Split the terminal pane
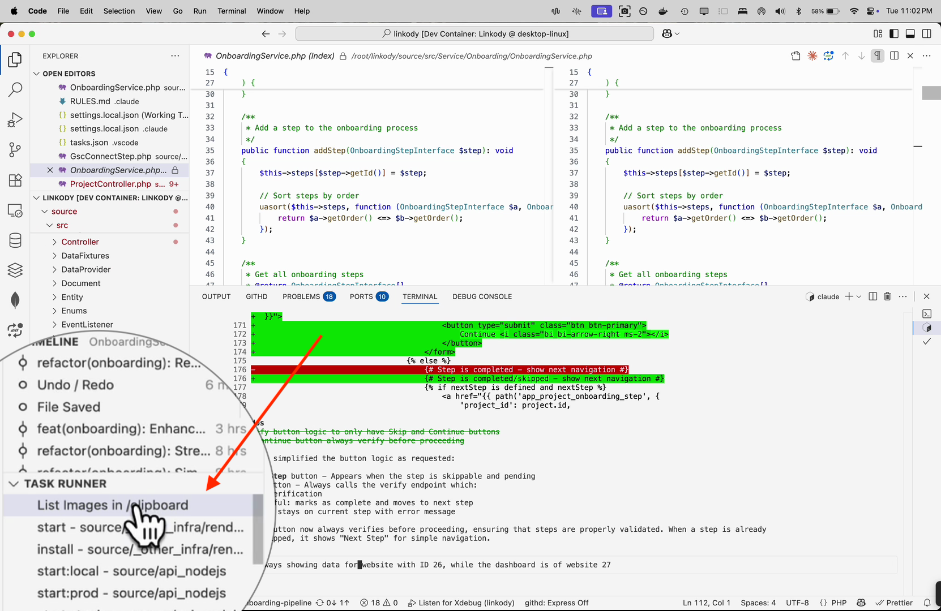941x611 pixels. [872, 296]
